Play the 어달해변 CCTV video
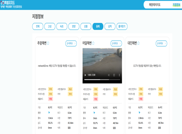Screen dimensions: 182x134 coord(85,75)
